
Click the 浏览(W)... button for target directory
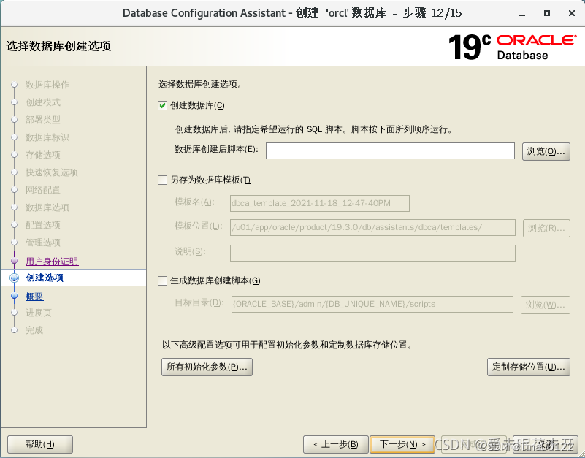point(545,305)
